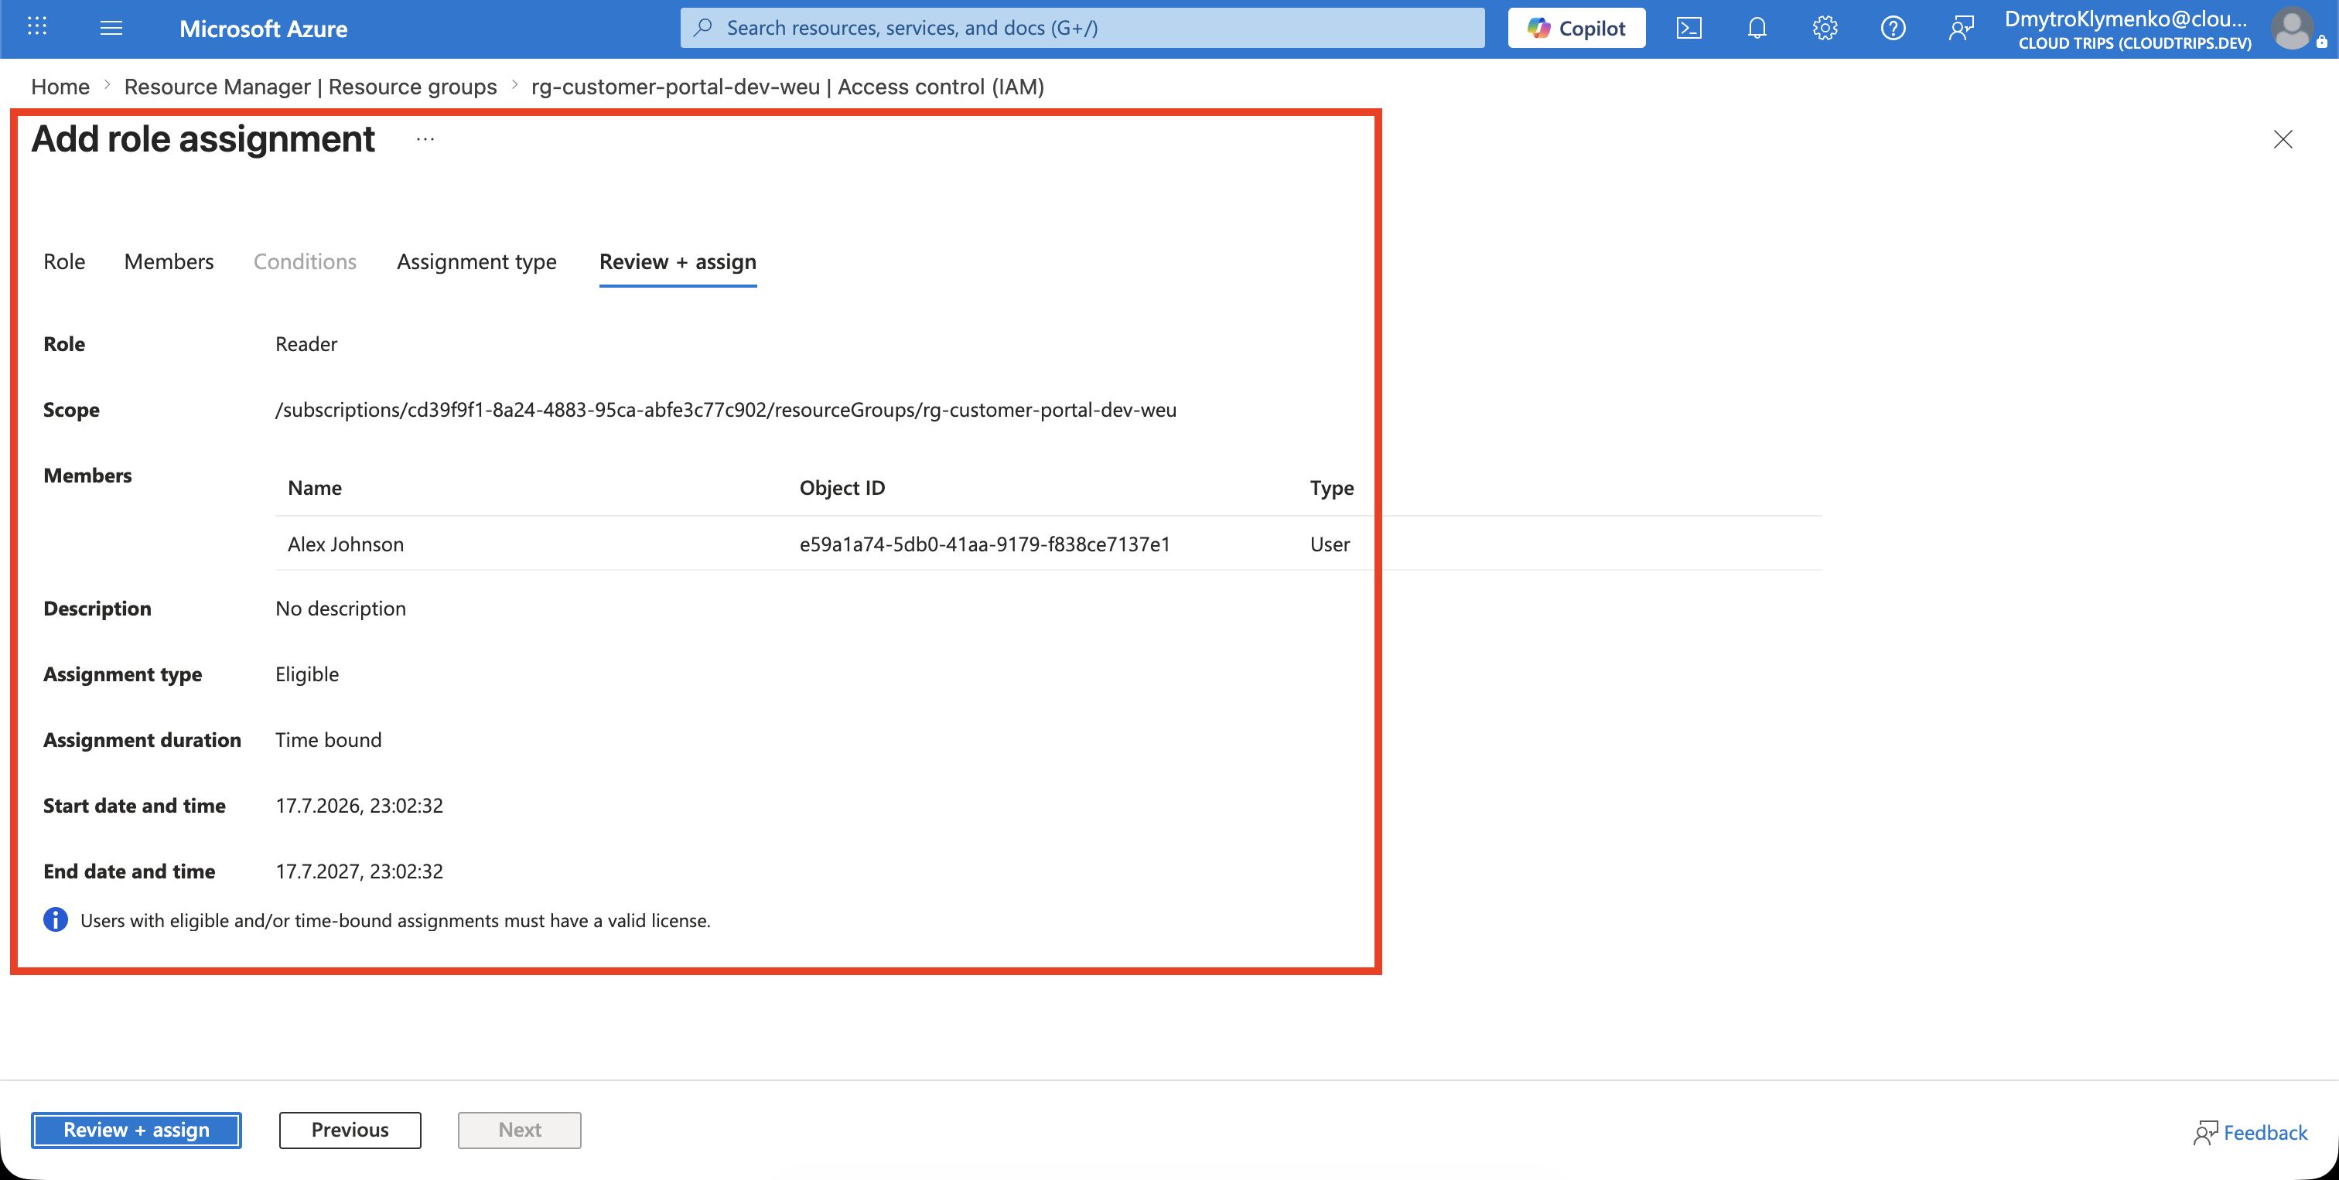Click the Name column header

(x=314, y=487)
